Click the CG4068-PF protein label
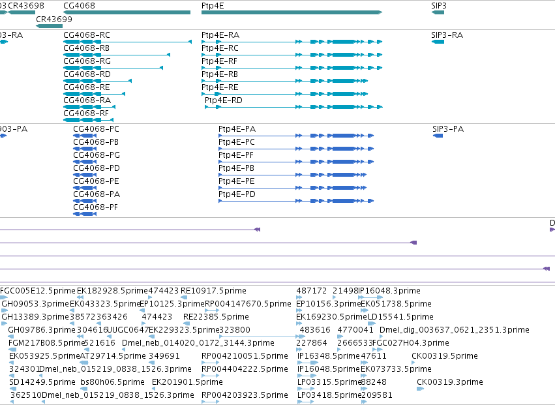555x405 pixels. coord(95,208)
